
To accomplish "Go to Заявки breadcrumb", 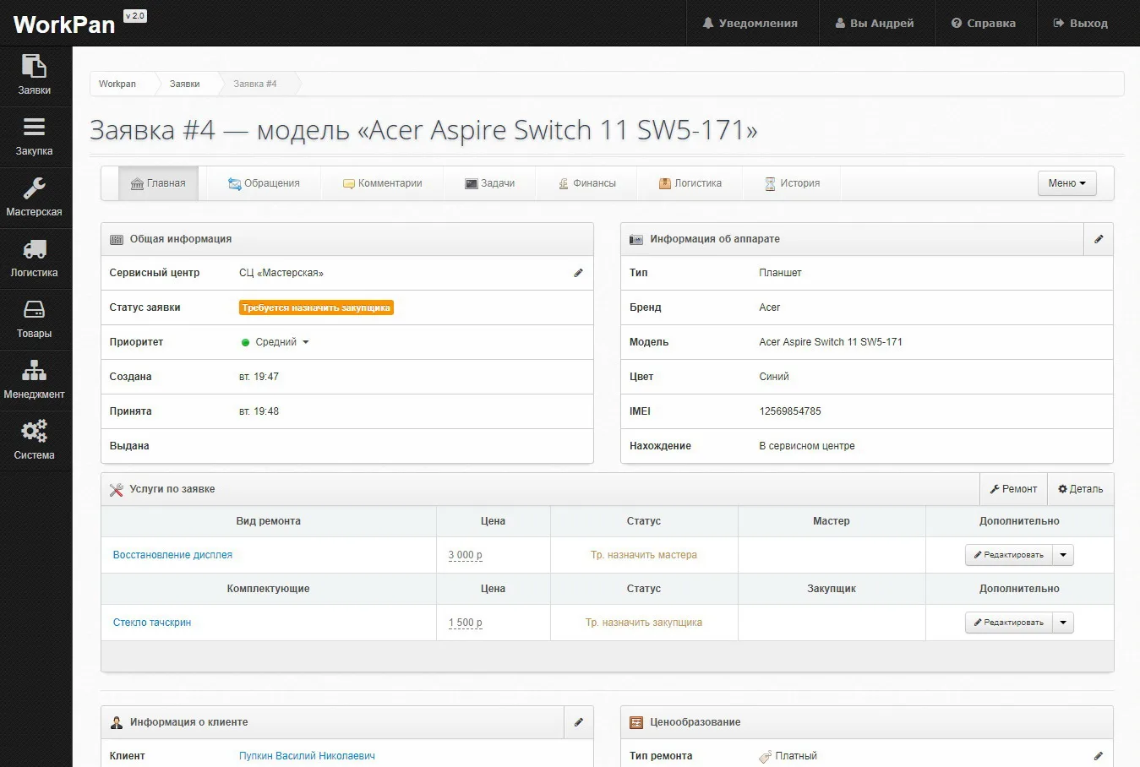I will [184, 84].
